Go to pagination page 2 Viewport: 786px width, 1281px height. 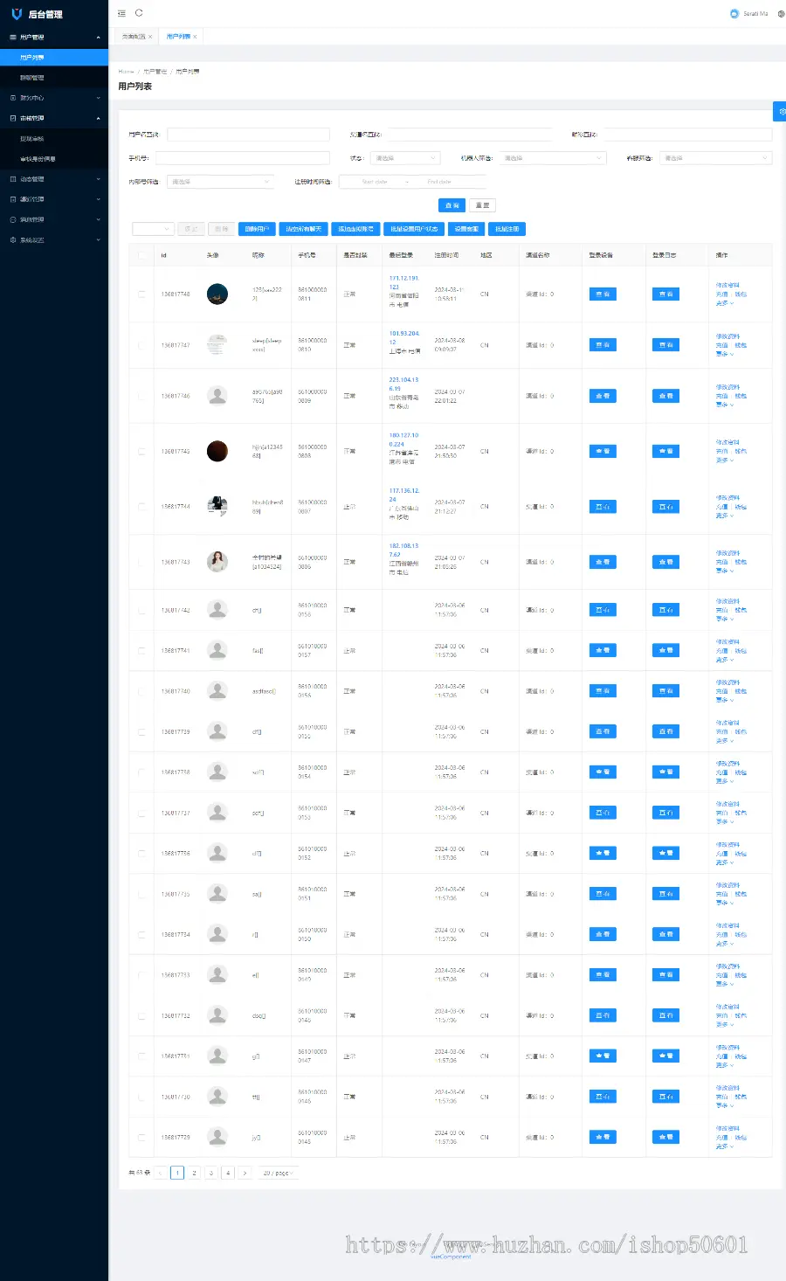click(x=194, y=1173)
